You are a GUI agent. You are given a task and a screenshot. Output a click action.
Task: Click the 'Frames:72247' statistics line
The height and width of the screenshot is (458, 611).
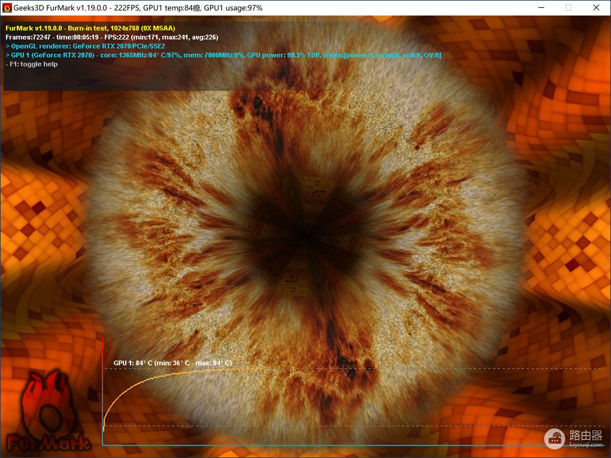[112, 37]
